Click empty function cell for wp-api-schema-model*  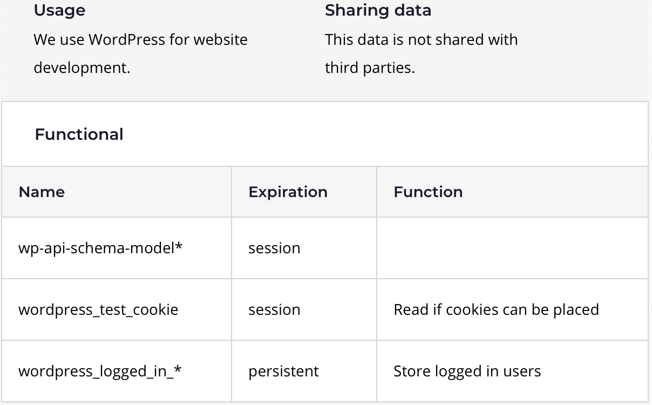tap(512, 248)
